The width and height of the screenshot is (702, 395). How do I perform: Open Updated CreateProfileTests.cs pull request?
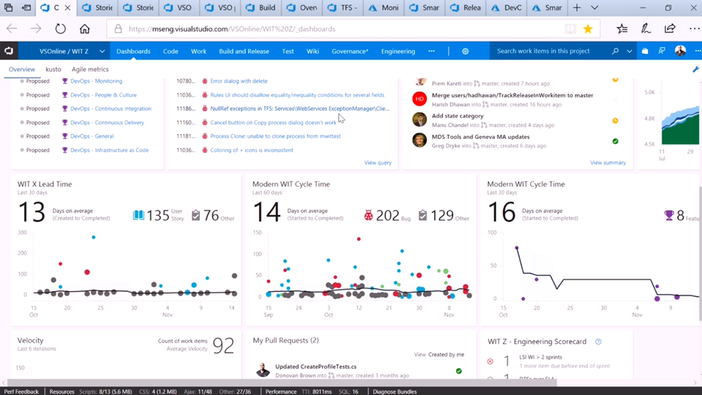[x=315, y=366]
